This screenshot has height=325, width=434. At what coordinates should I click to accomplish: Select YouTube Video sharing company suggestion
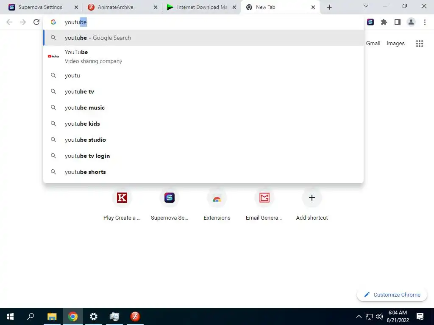point(203,56)
